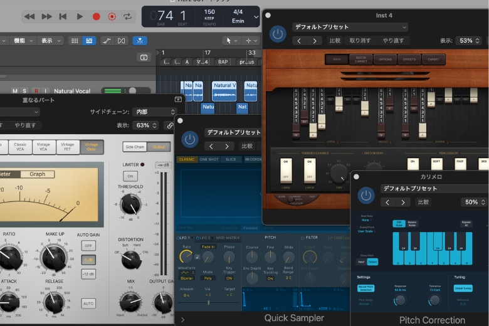Open the secondary crosshair tool menu
Viewport: 489px width, 326px height.
(251, 41)
